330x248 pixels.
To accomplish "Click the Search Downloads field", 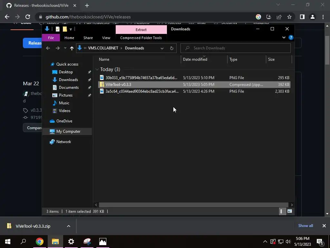I will tap(236, 48).
